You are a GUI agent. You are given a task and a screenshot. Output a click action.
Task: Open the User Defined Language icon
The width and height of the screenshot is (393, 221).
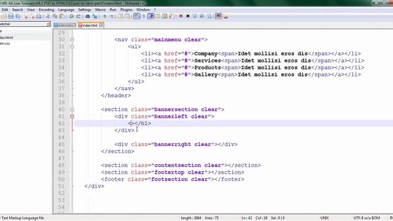tap(158, 17)
